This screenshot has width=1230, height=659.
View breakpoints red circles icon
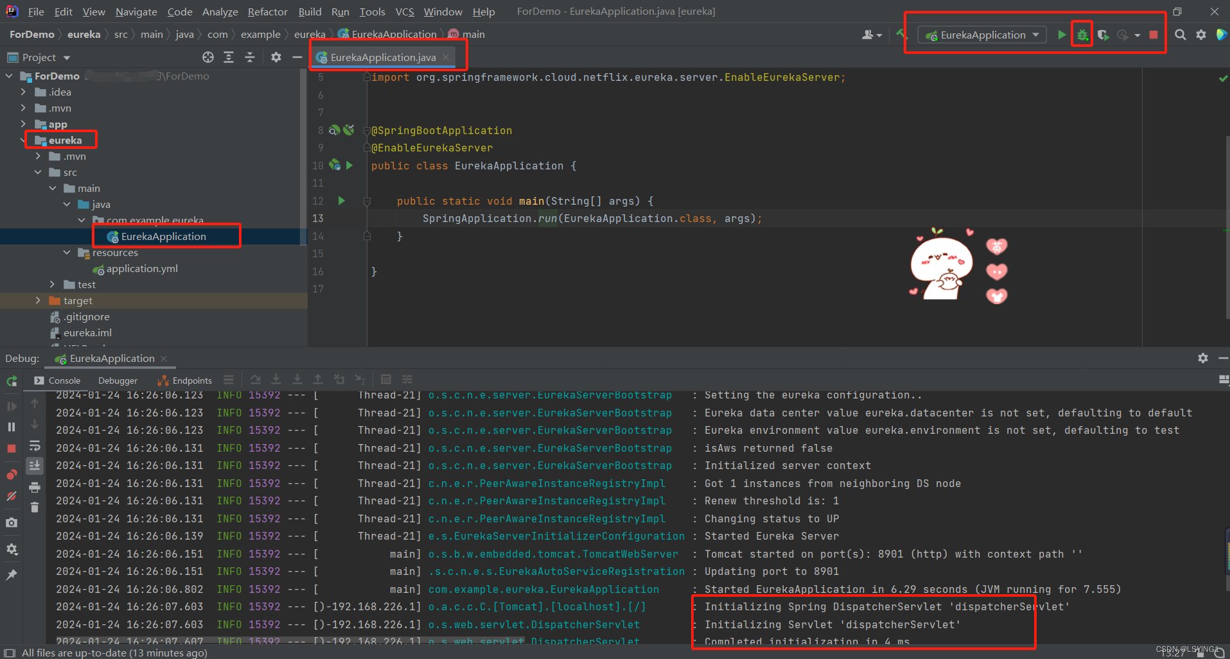(x=12, y=475)
